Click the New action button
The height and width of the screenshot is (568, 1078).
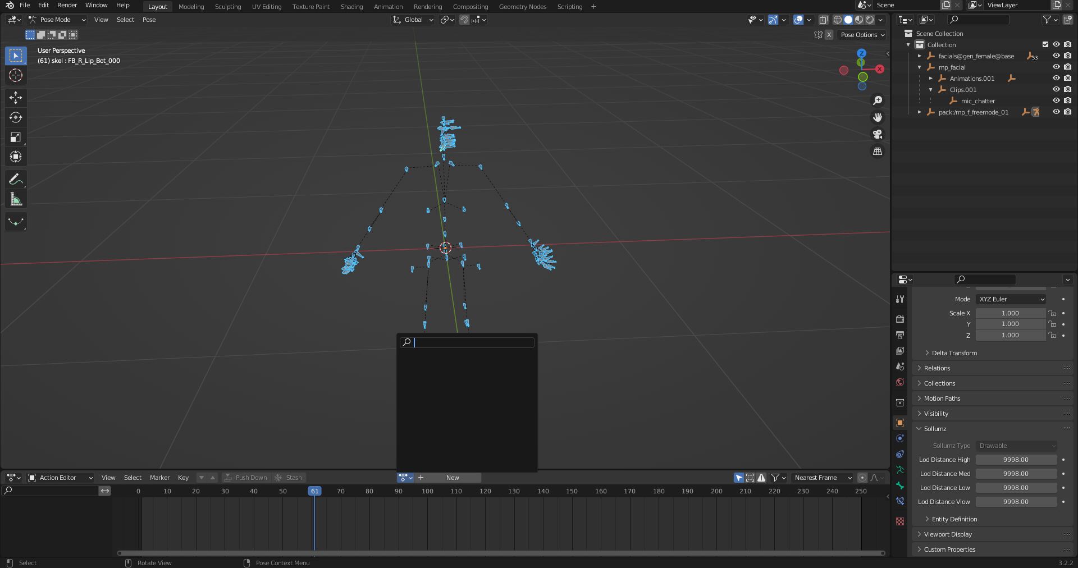pyautogui.click(x=453, y=478)
